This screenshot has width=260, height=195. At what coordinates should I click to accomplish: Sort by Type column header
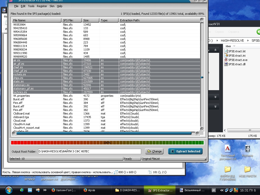(x=109, y=20)
